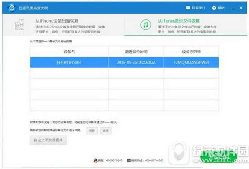This screenshot has width=249, height=169.
Task: Select the 任兵的 iPhone backup row
Action: pos(124,62)
